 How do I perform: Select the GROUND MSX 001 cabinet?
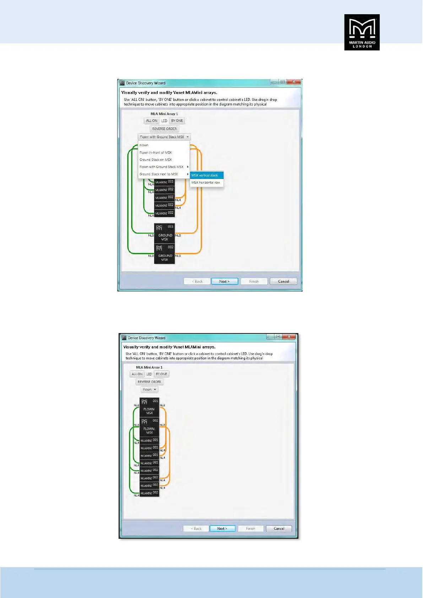164,233
